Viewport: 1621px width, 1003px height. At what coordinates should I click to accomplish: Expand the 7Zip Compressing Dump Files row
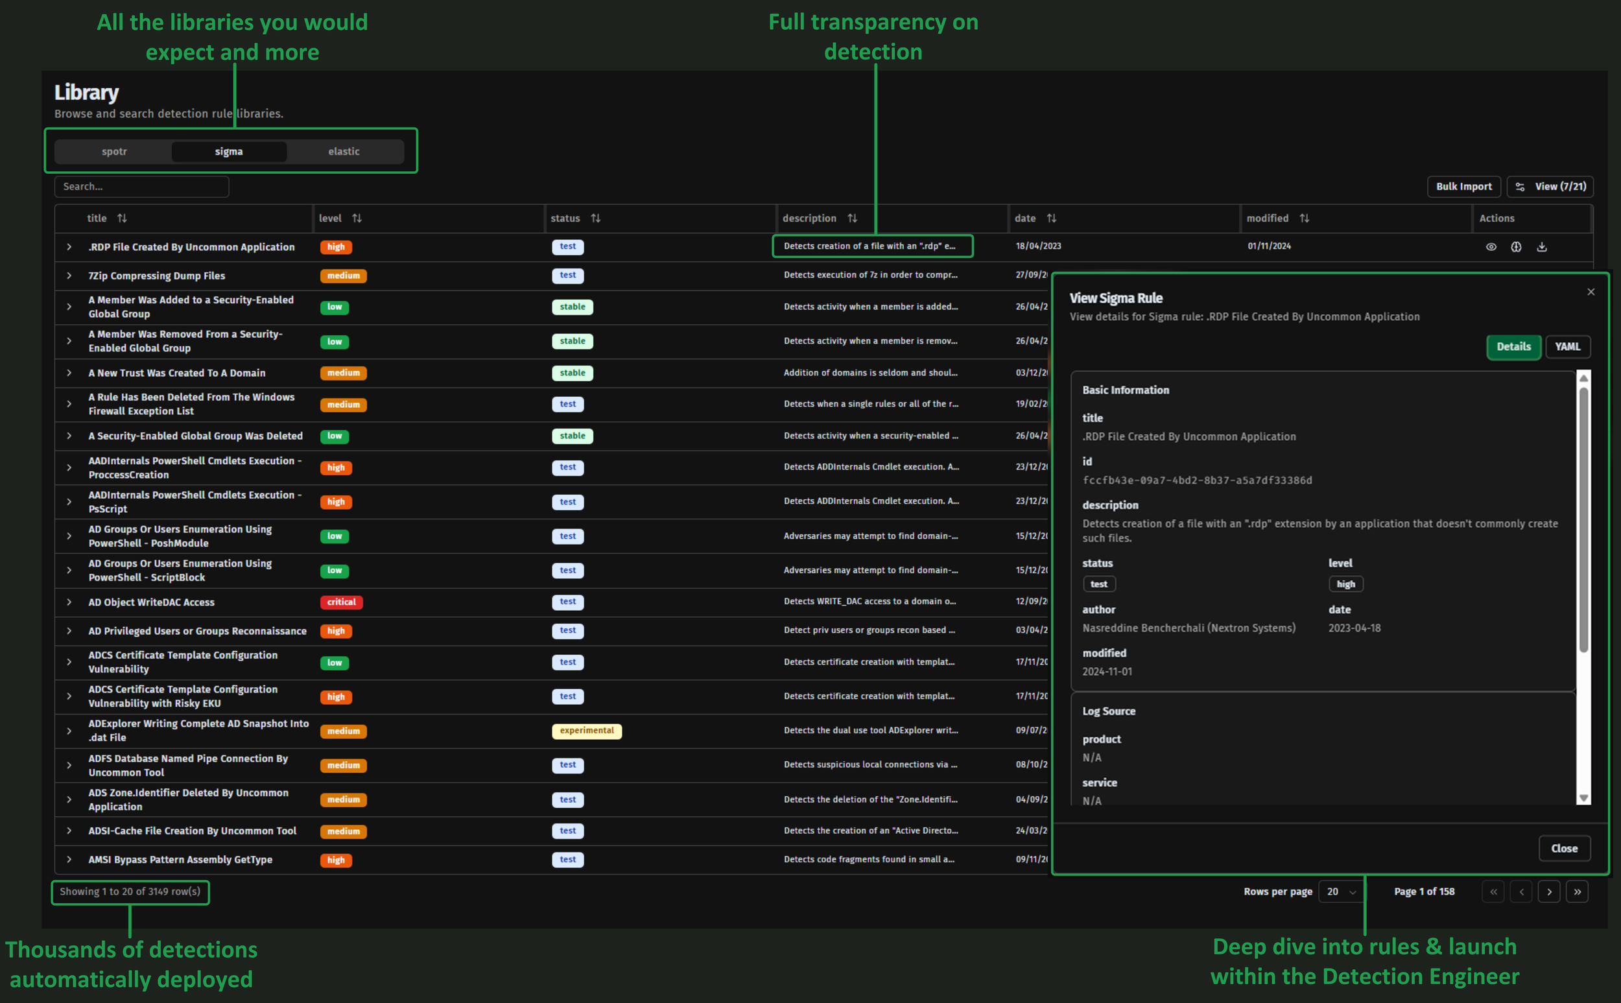click(x=69, y=276)
